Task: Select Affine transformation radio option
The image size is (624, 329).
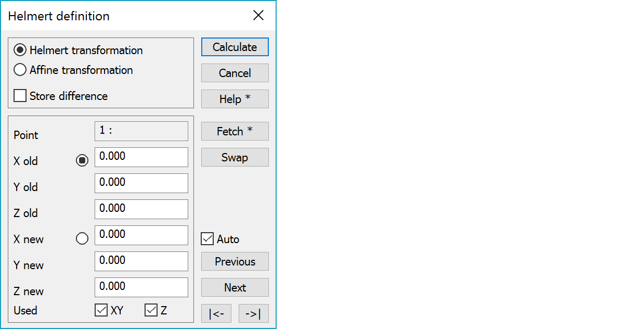Action: [x=20, y=70]
